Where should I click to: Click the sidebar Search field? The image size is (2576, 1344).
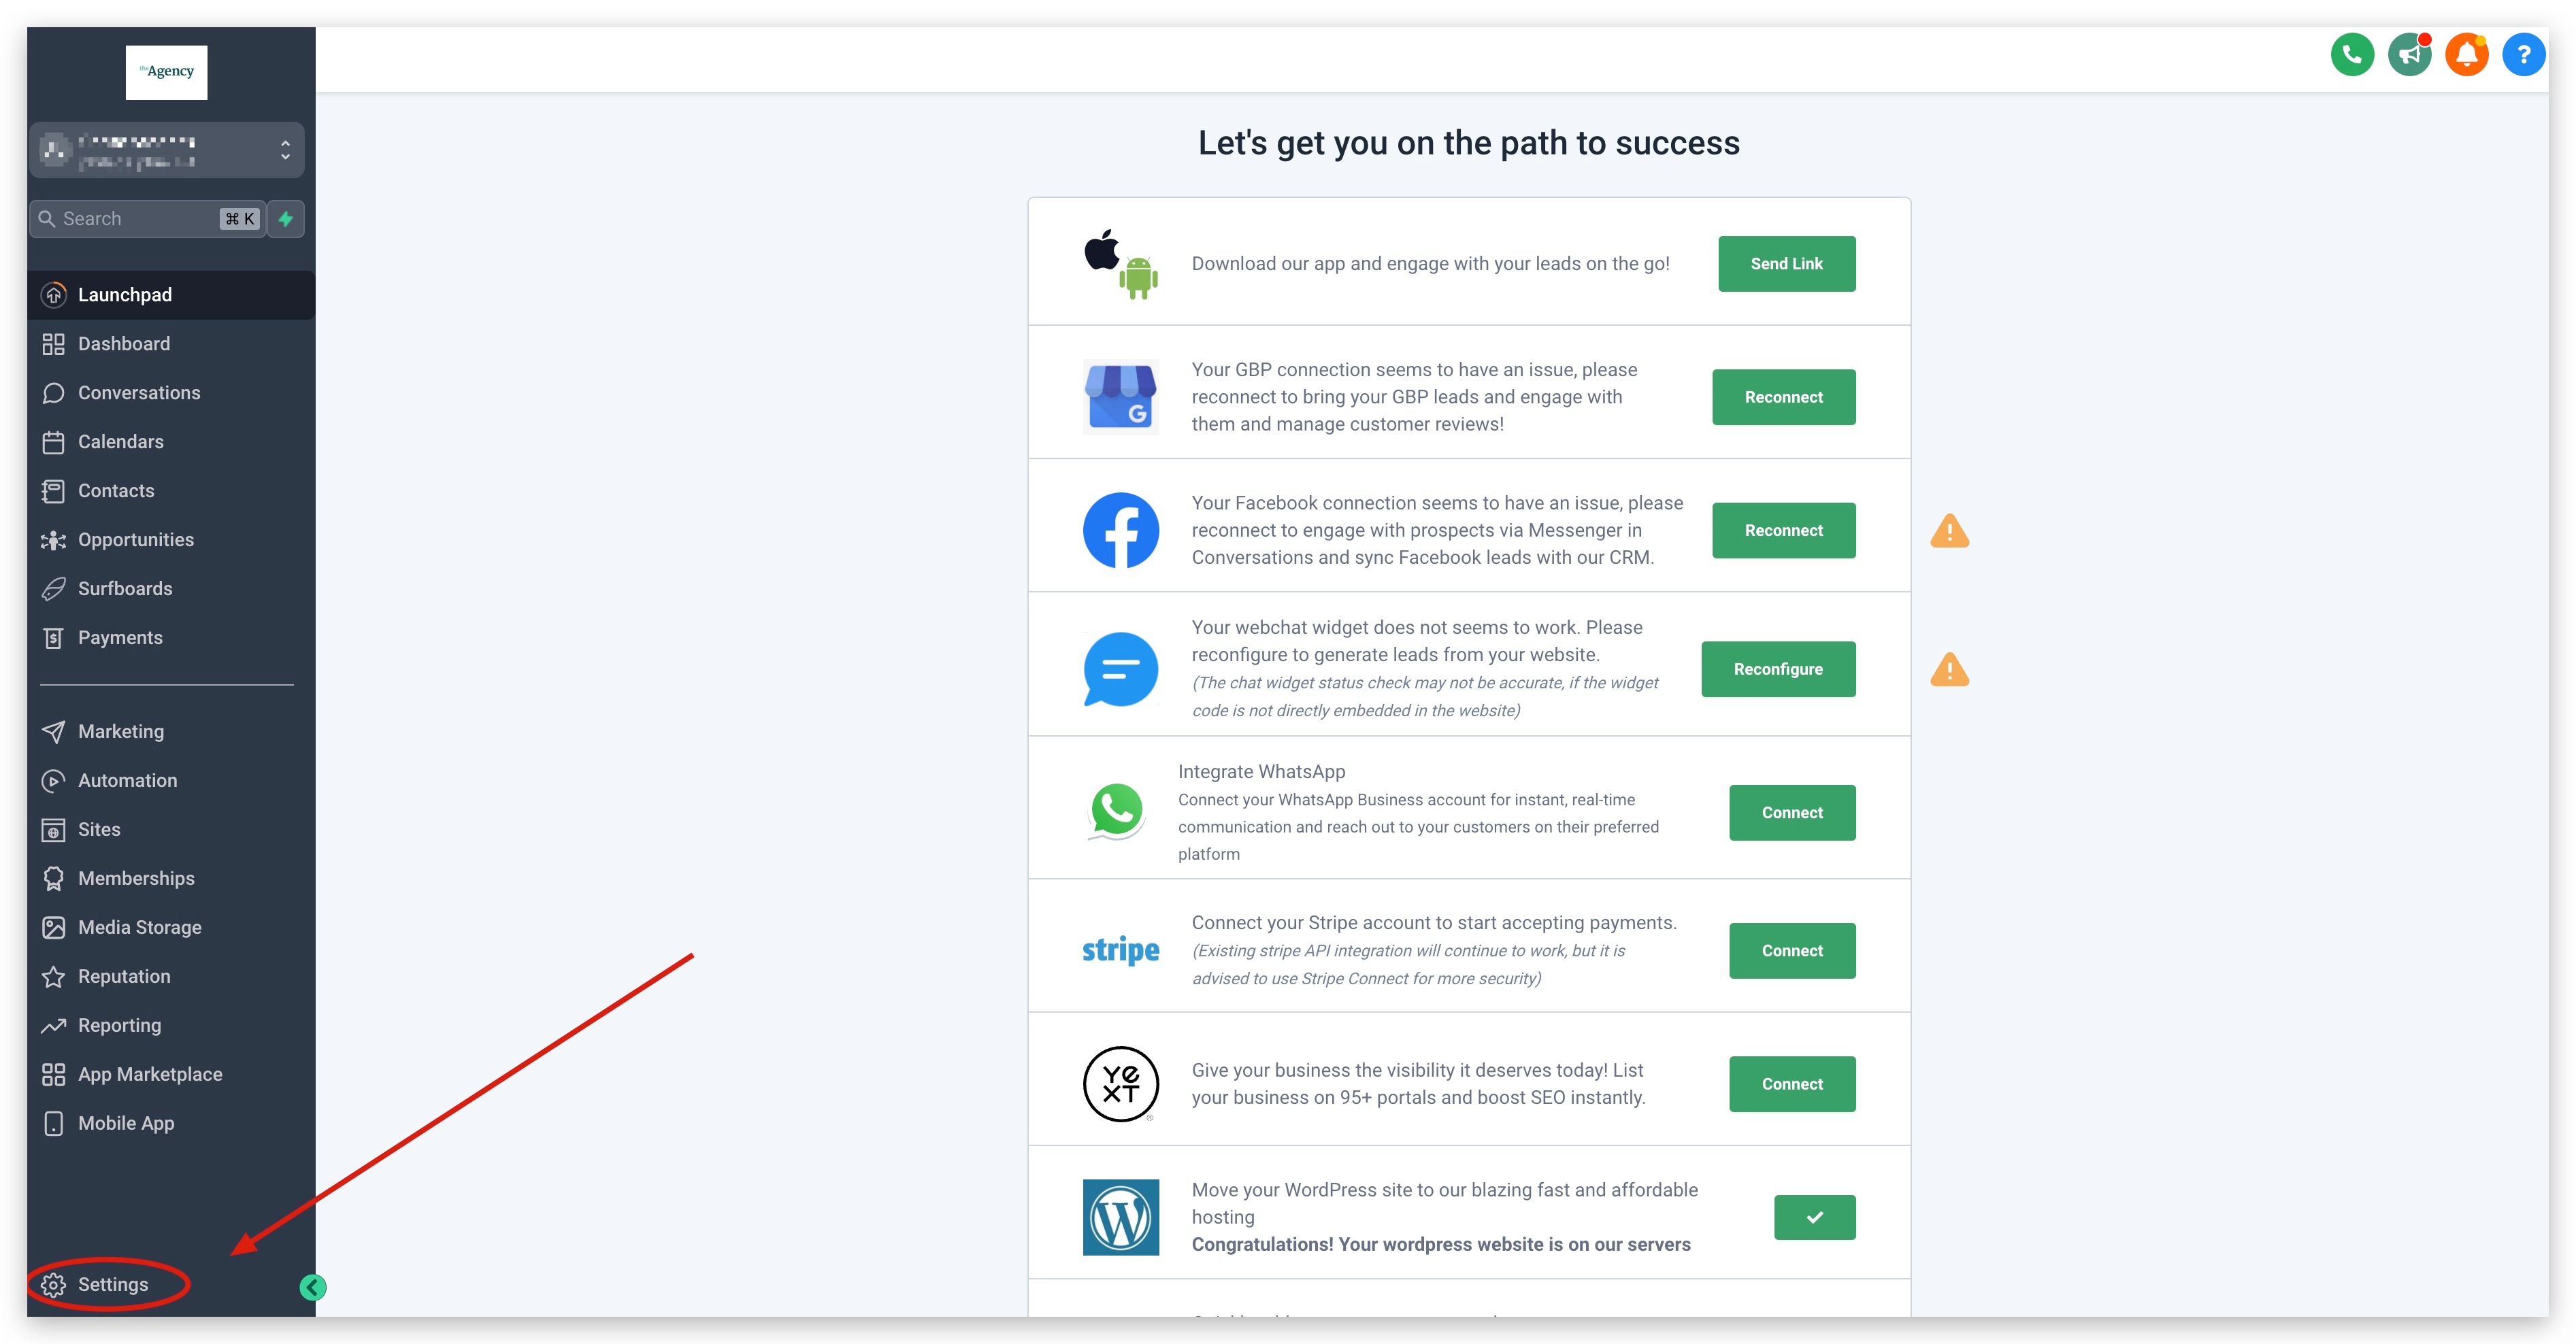pos(148,219)
